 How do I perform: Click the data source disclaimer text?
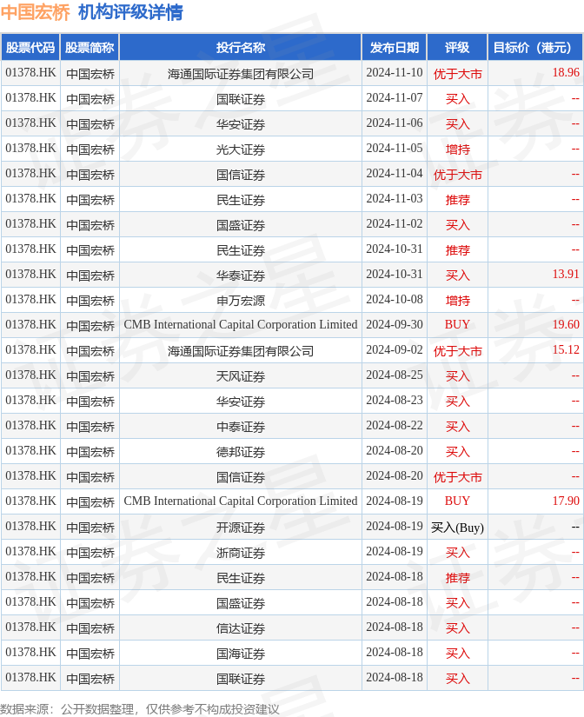(x=140, y=709)
